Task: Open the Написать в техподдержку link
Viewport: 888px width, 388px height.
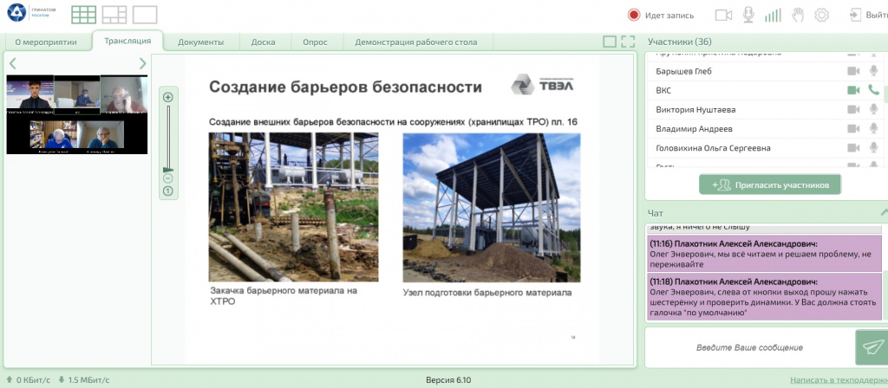Action: point(838,380)
